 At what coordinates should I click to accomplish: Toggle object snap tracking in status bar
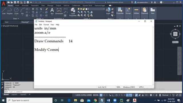[x=127, y=95]
